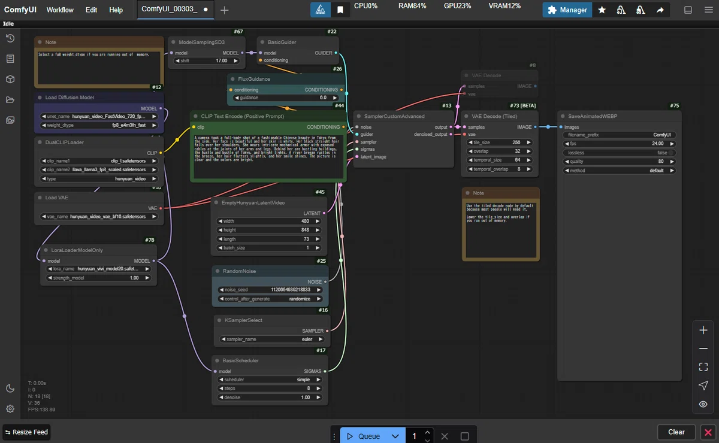Image resolution: width=719 pixels, height=443 pixels.
Task: Click the Resize Feed button
Action: click(x=27, y=432)
